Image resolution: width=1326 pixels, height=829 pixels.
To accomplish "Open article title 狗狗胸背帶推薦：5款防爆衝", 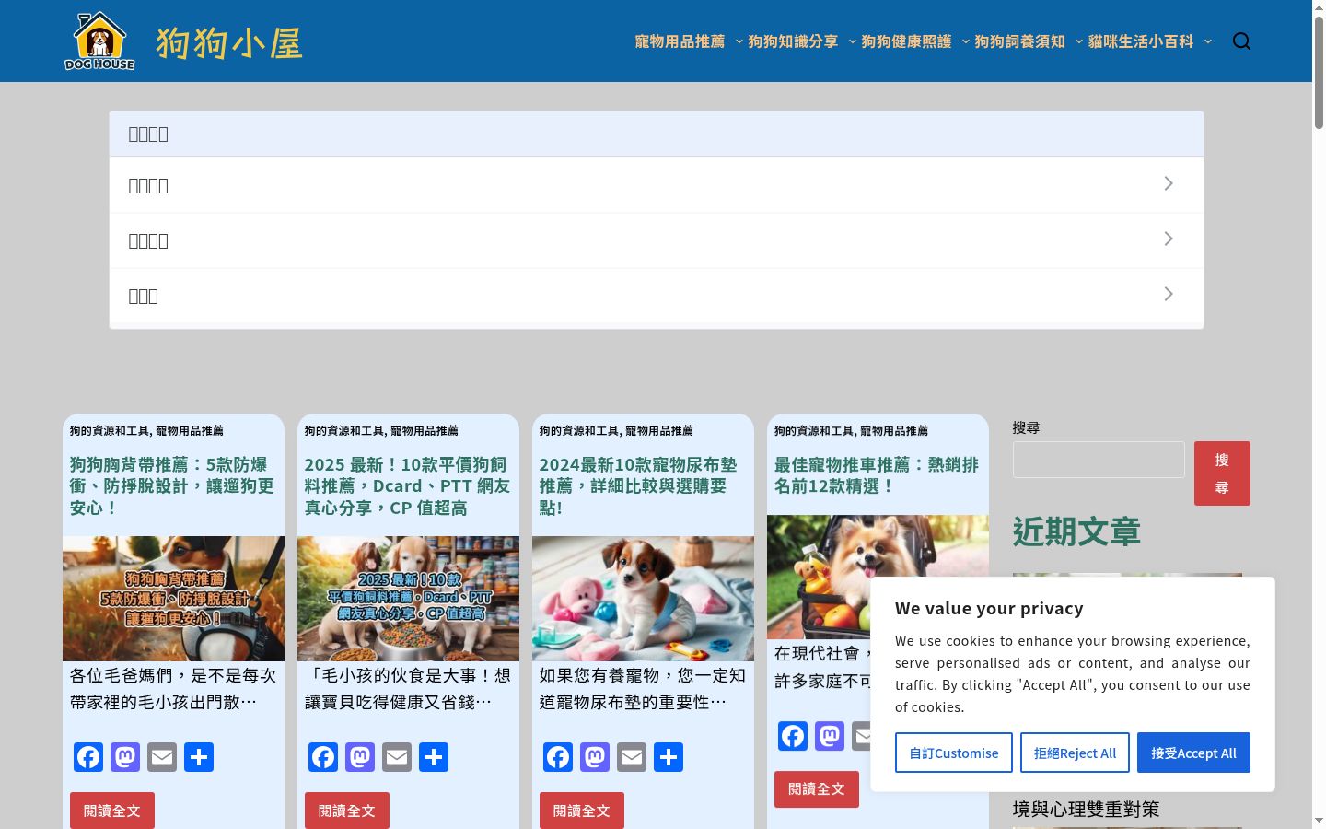I will pyautogui.click(x=172, y=486).
